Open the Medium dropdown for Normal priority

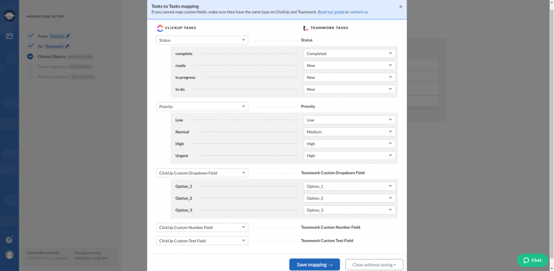tap(349, 132)
